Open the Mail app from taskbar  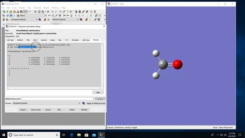coord(94,135)
